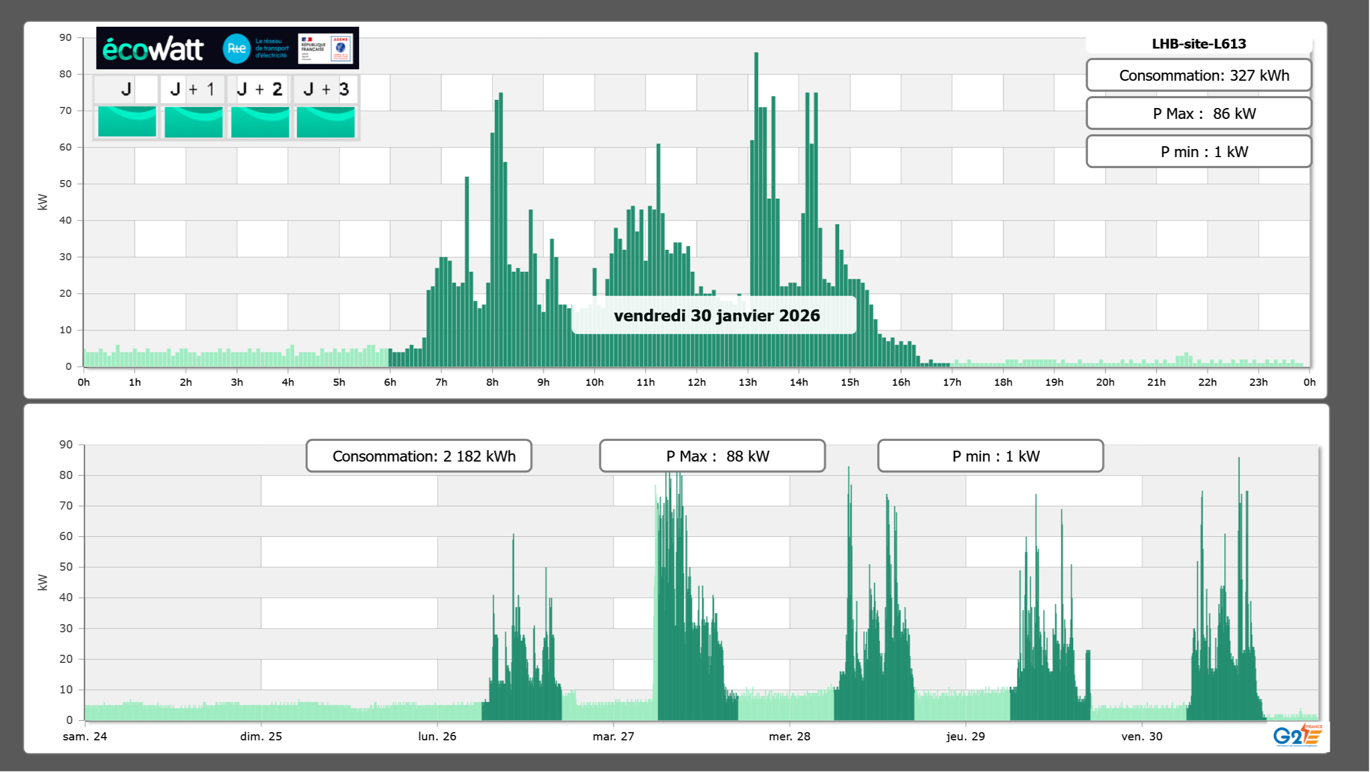This screenshot has height=772, width=1370.
Task: Click the J + 3 label tab
Action: click(326, 89)
